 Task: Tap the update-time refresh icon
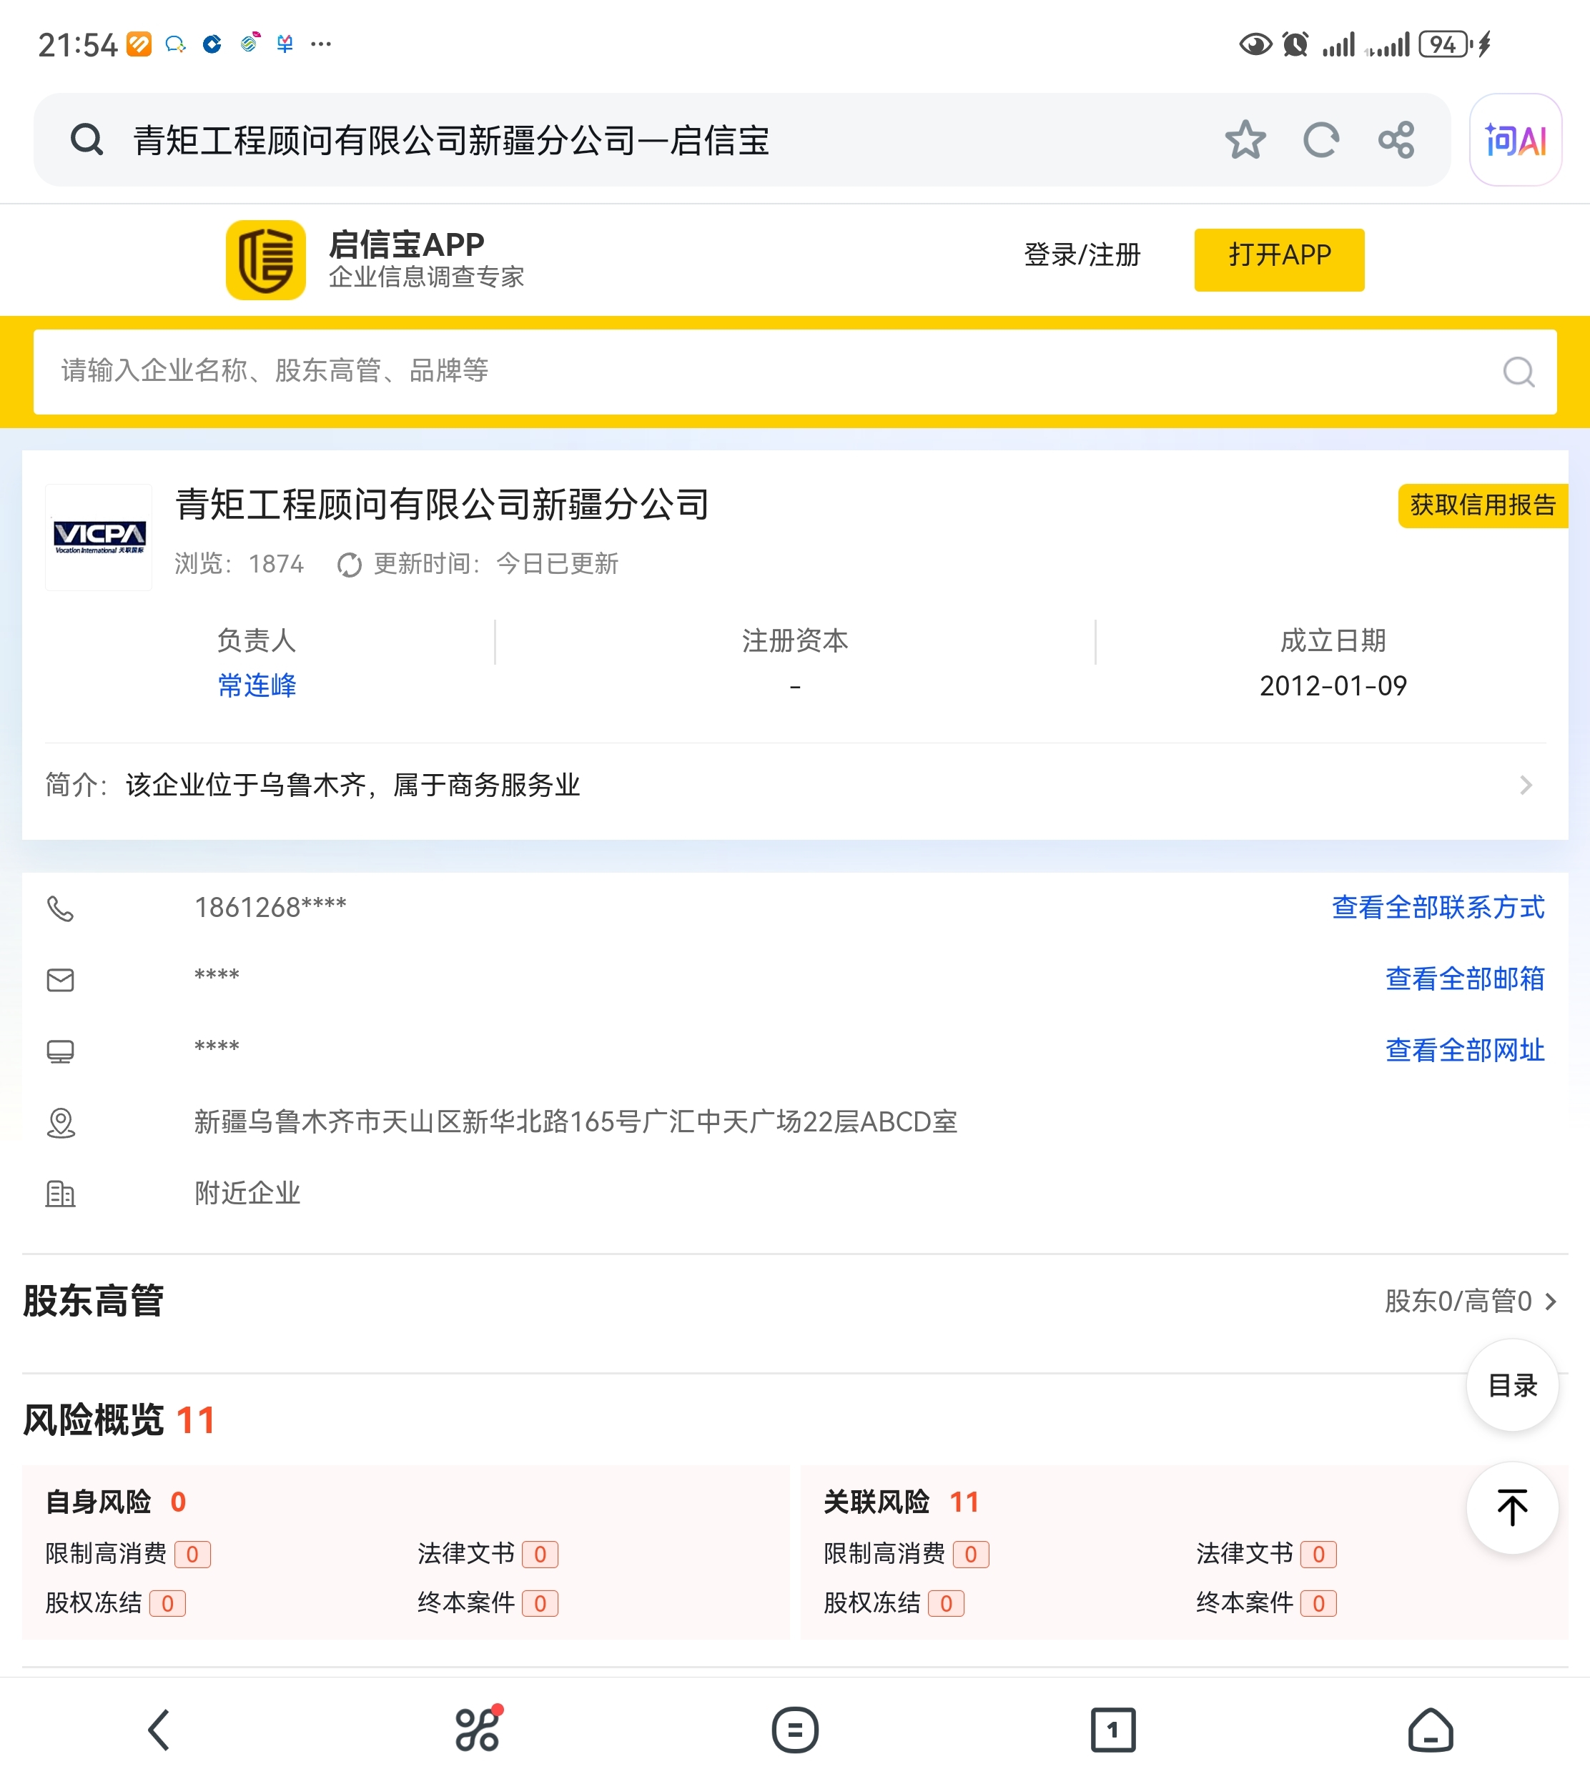point(350,565)
